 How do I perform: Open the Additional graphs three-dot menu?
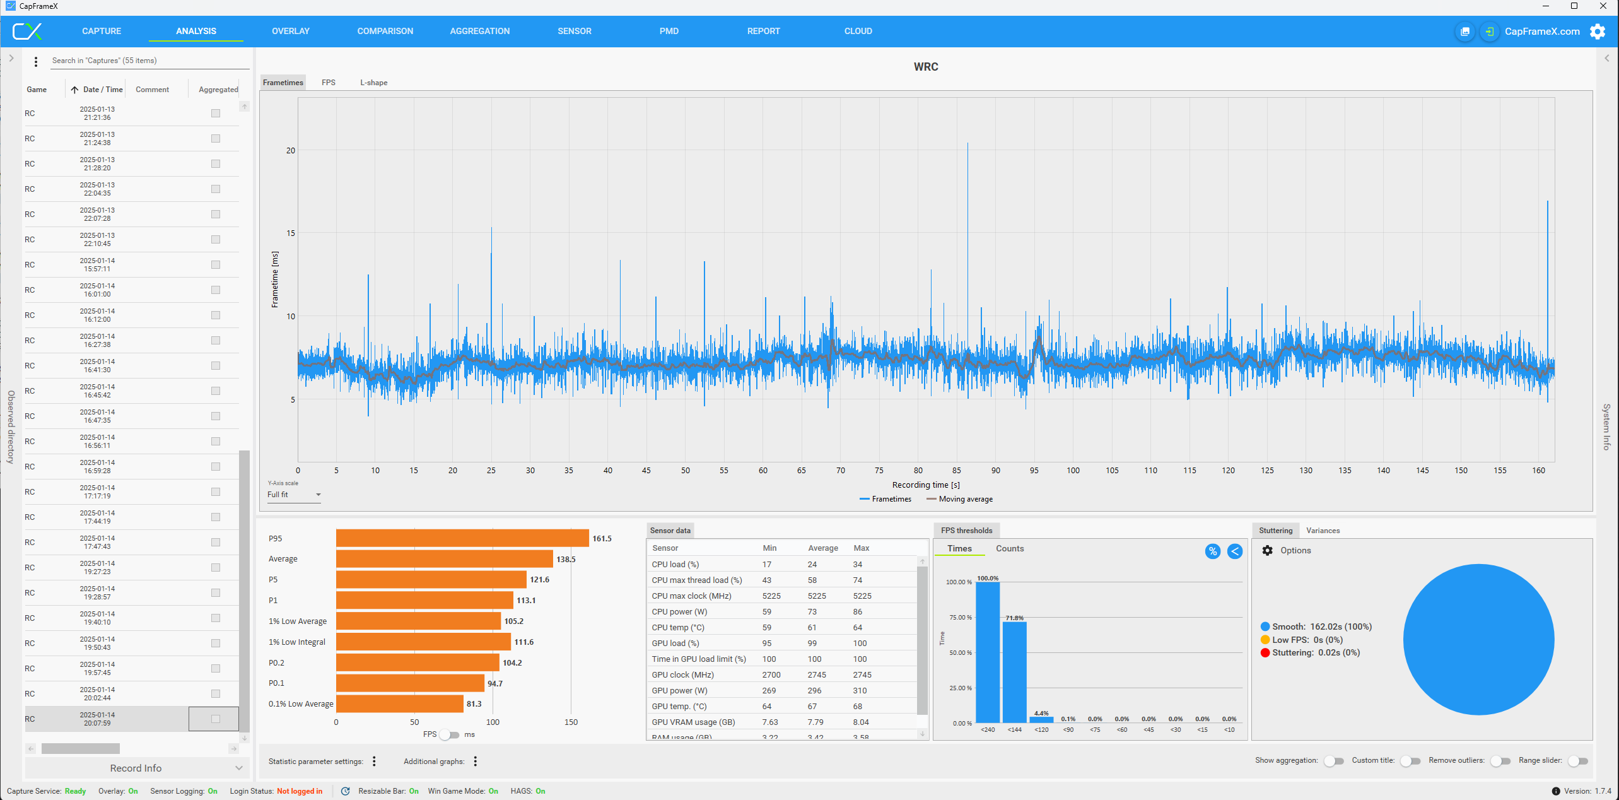click(x=475, y=761)
